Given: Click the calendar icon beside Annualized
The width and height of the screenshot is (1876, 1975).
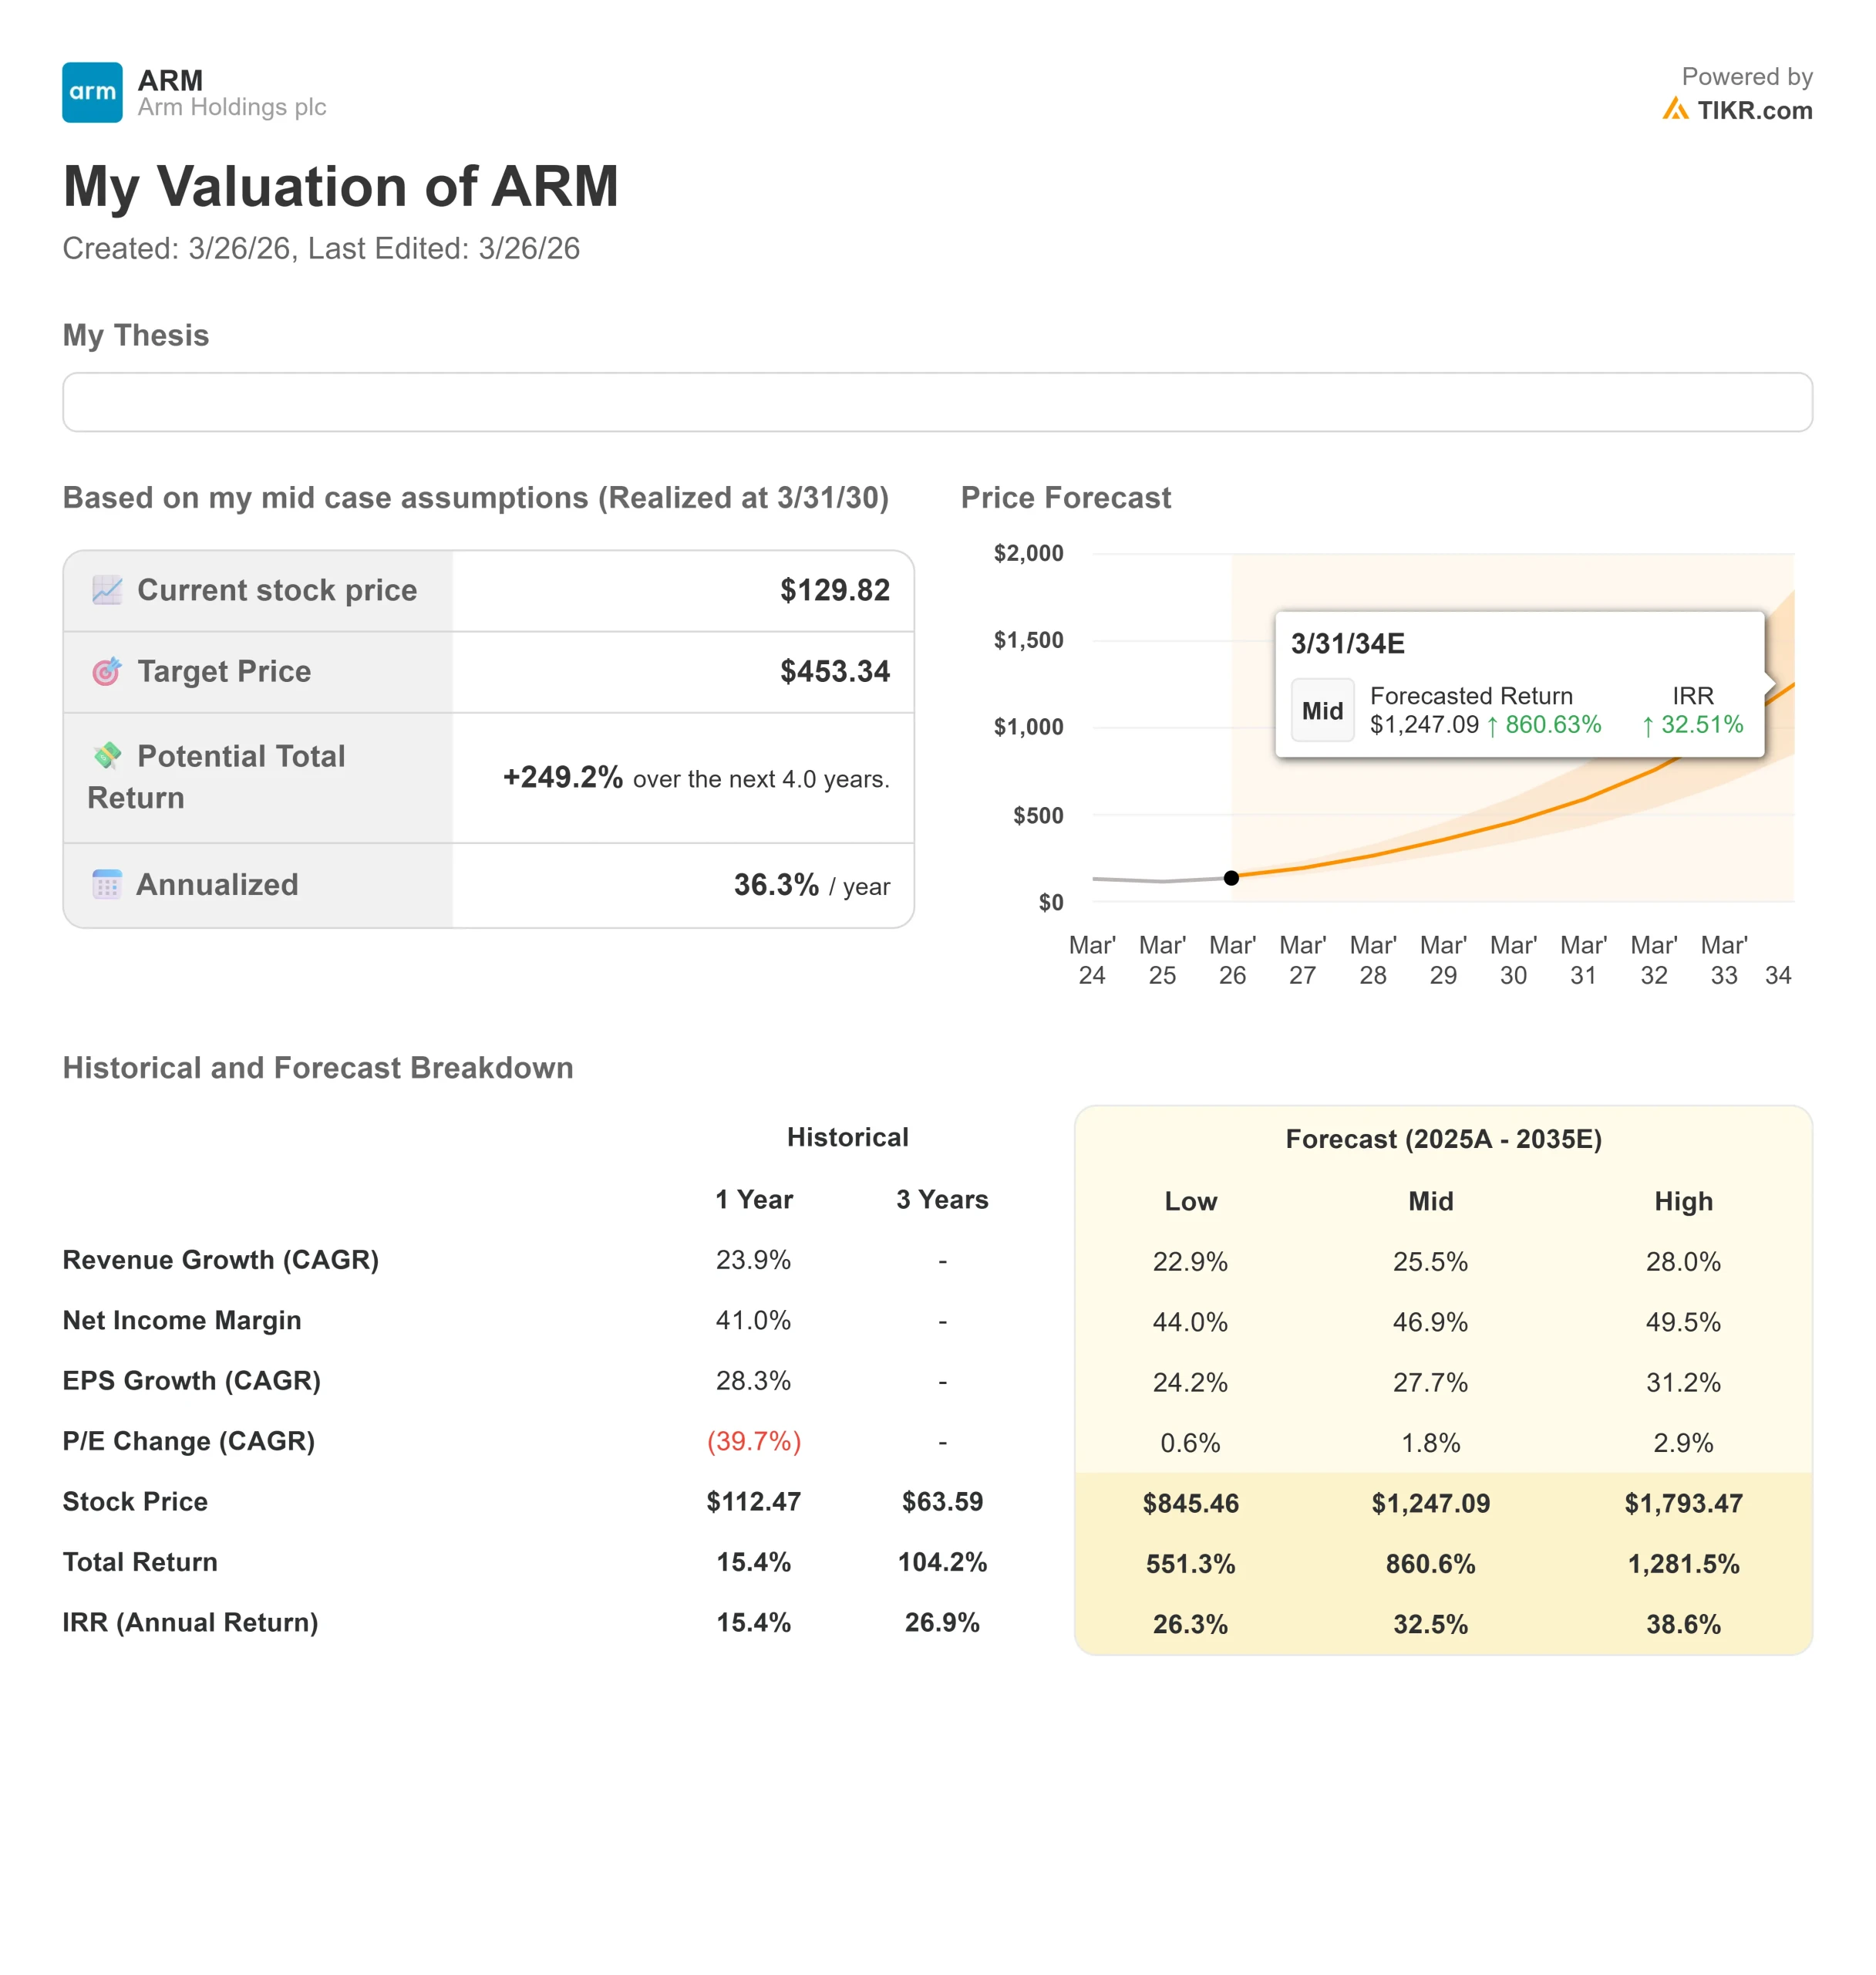Looking at the screenshot, I should 107,884.
